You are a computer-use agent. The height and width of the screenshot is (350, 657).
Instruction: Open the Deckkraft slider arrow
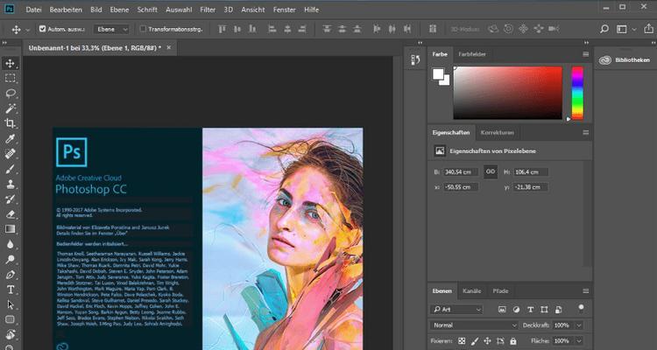pos(579,325)
